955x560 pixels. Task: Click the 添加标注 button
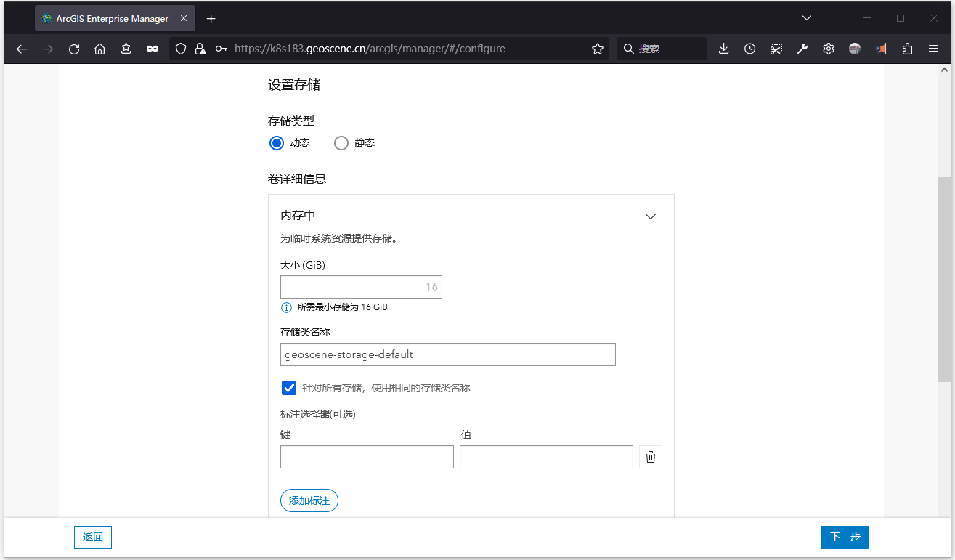click(309, 500)
